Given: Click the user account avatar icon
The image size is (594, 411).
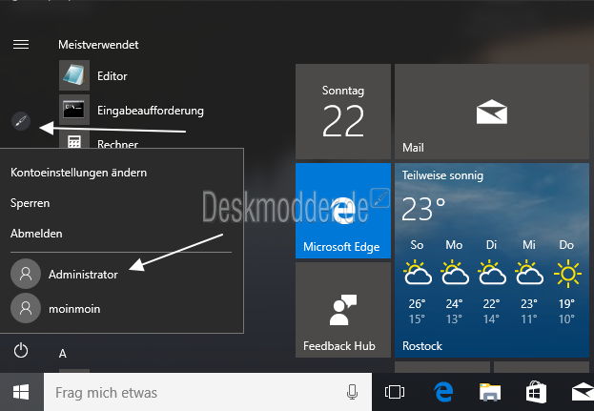Looking at the screenshot, I should pyautogui.click(x=21, y=121).
